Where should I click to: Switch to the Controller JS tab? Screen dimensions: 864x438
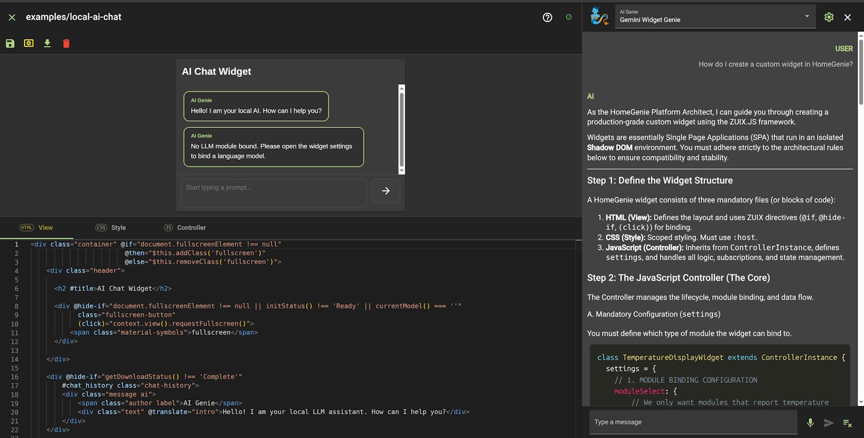(x=185, y=227)
